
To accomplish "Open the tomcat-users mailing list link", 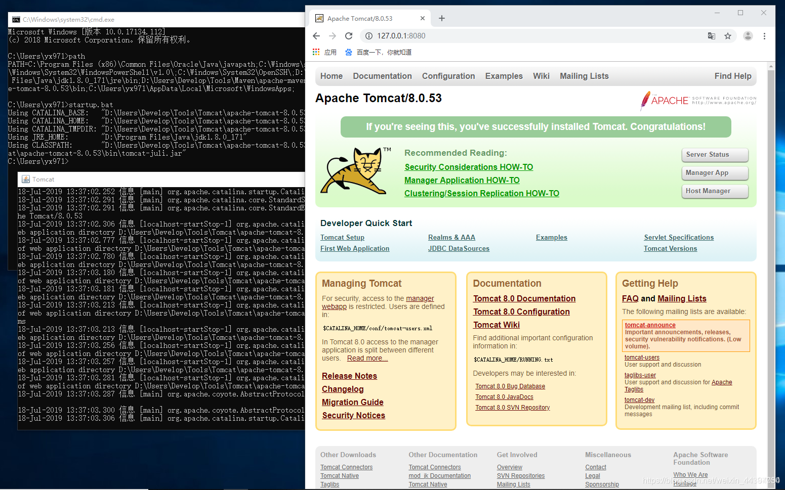I will tap(642, 358).
